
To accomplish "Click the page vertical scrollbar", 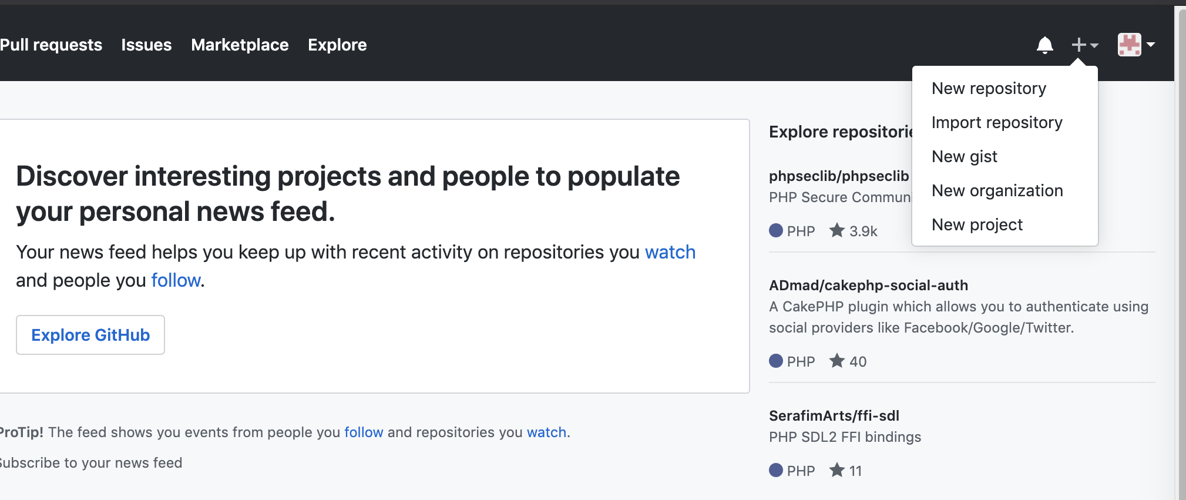I will point(1181,253).
